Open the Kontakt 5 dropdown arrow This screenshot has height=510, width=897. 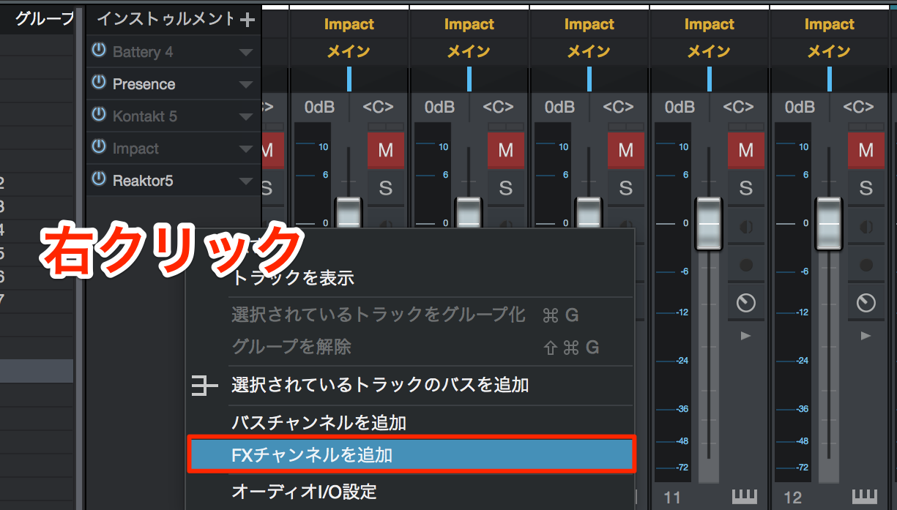point(246,117)
